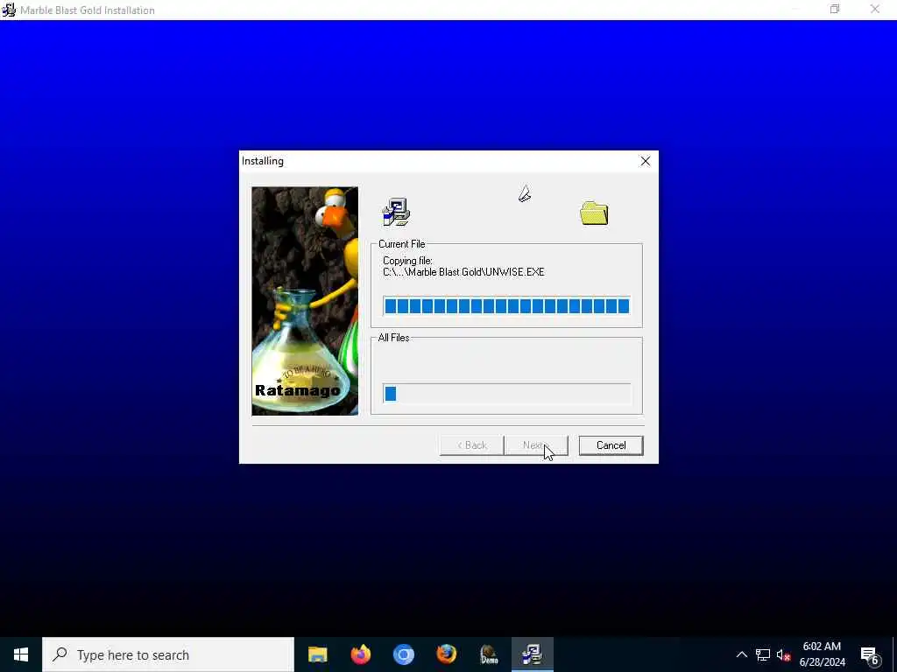Screen dimensions: 897x672
Task: Select the active installer taskbar icon
Action: (x=532, y=654)
